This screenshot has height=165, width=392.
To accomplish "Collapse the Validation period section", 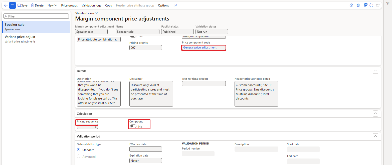I will click(x=375, y=136).
